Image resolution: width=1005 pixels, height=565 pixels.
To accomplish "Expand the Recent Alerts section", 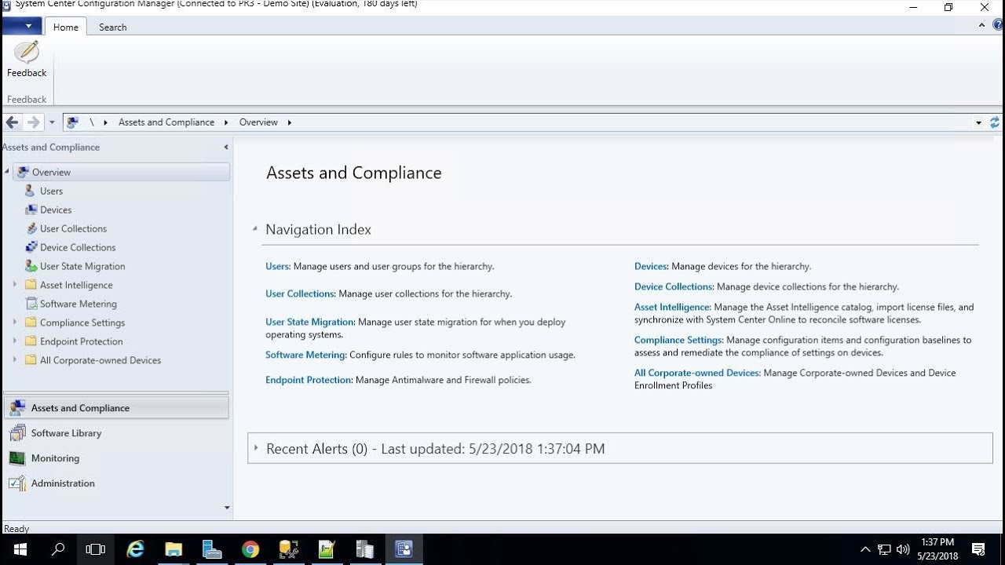I will 256,448.
